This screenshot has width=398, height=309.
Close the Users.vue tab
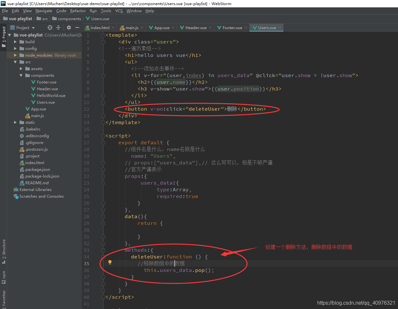[x=280, y=28]
